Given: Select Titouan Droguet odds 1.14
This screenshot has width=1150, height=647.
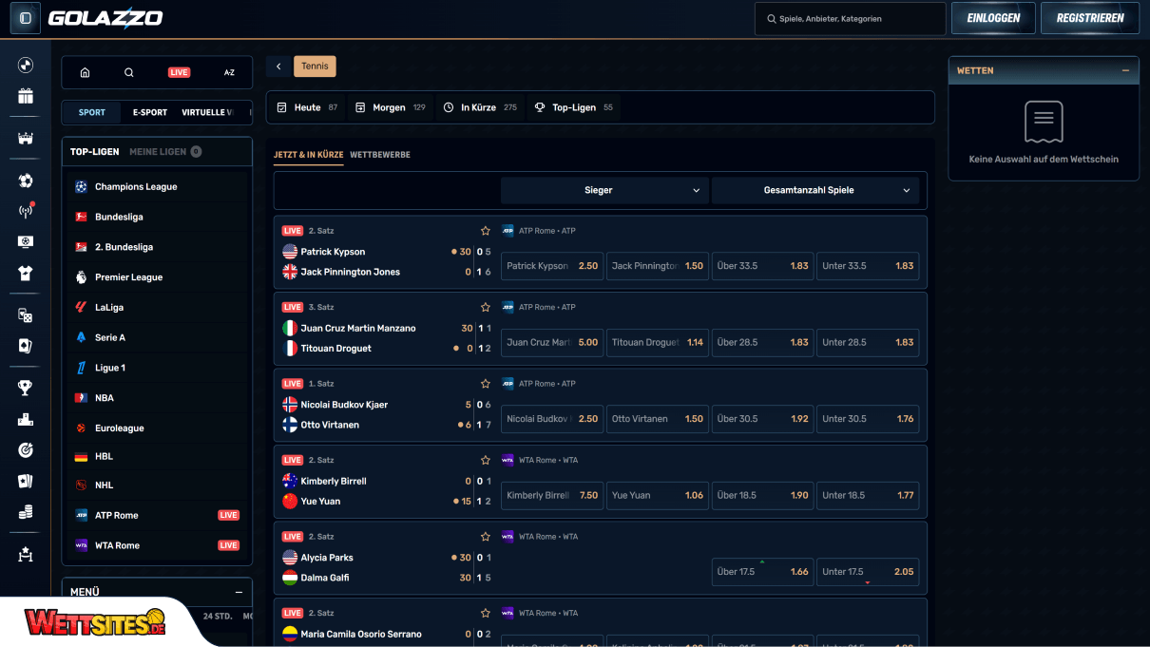Looking at the screenshot, I should tap(658, 342).
